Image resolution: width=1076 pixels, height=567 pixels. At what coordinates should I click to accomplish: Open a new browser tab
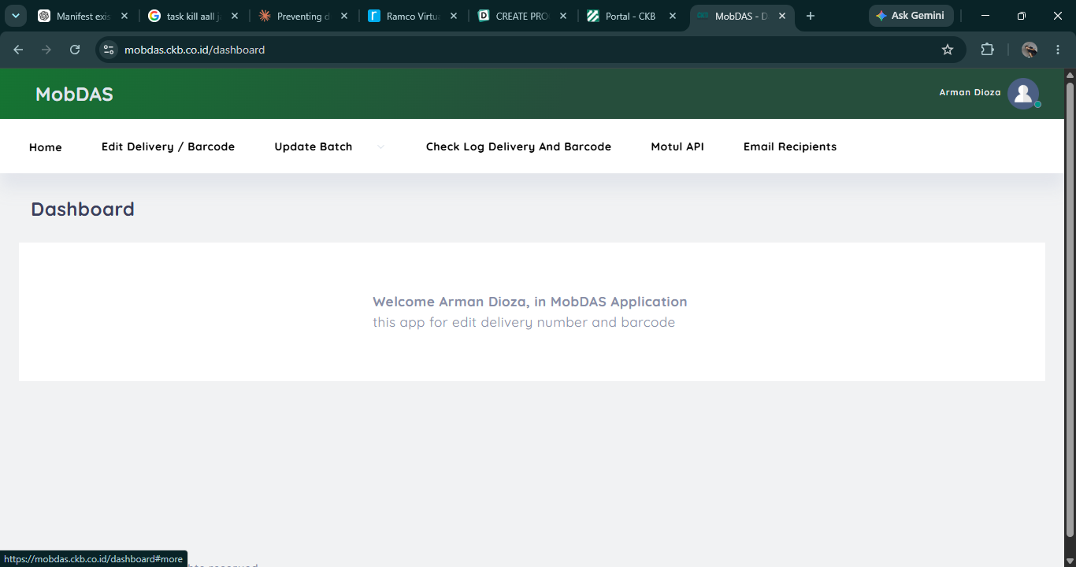click(x=811, y=16)
